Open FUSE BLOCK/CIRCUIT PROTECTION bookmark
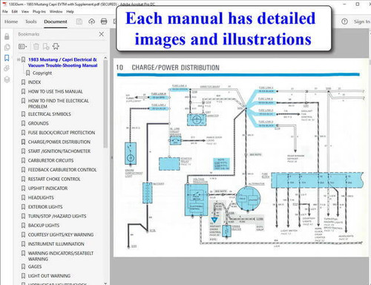The height and width of the screenshot is (285, 371). (62, 133)
